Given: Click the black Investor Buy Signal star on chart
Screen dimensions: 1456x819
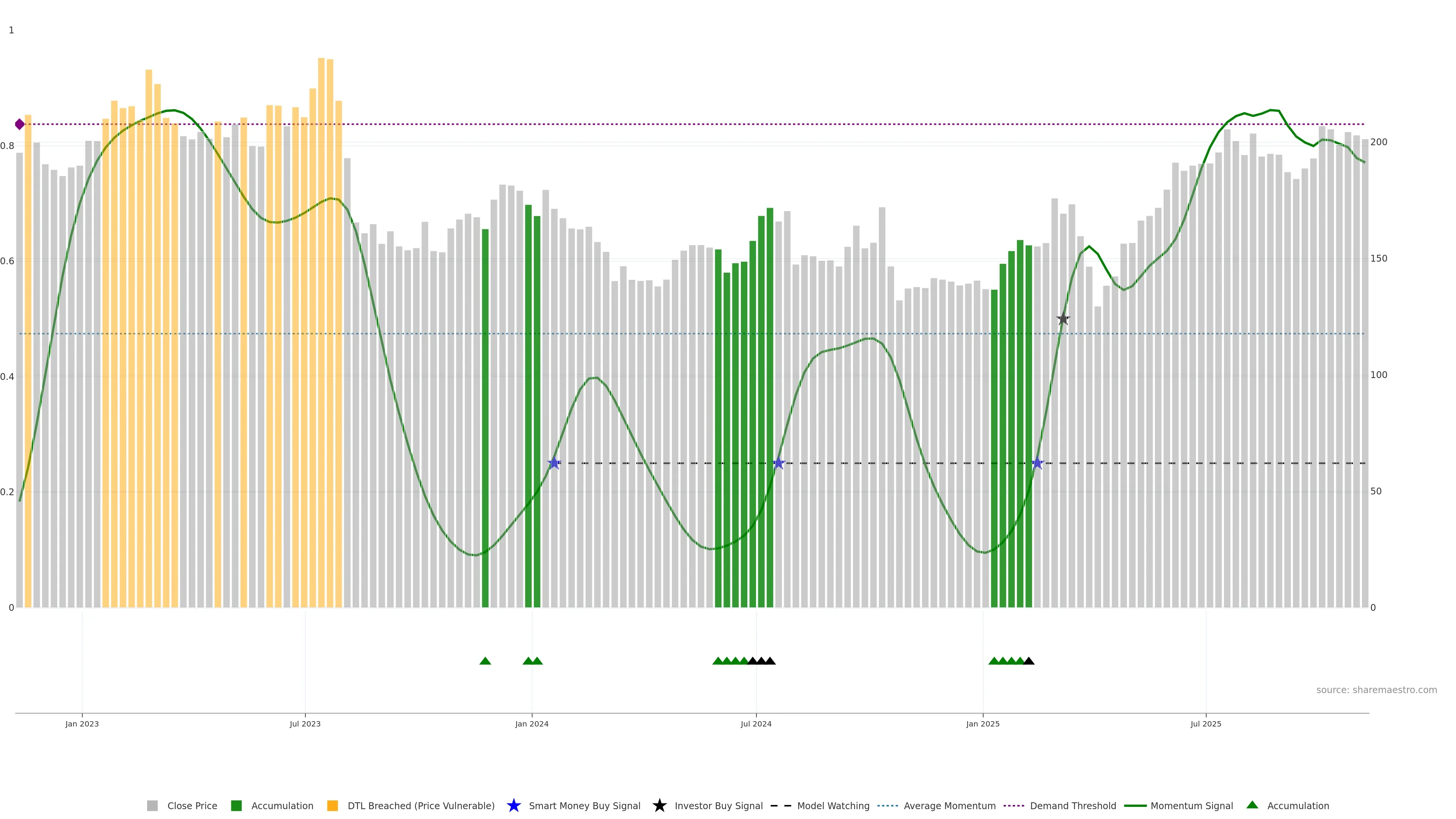Looking at the screenshot, I should point(1063,319).
